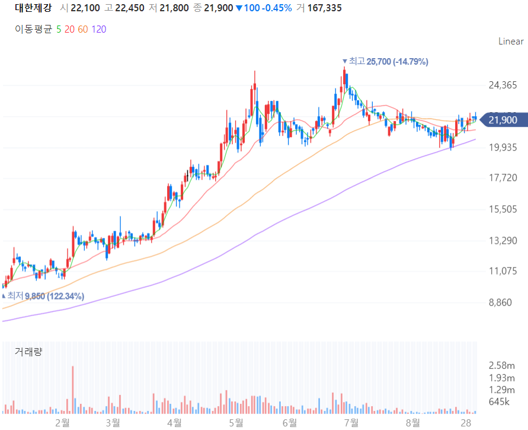This screenshot has width=528, height=430.
Task: Click the 11,075 price axis label
Action: pyautogui.click(x=503, y=271)
